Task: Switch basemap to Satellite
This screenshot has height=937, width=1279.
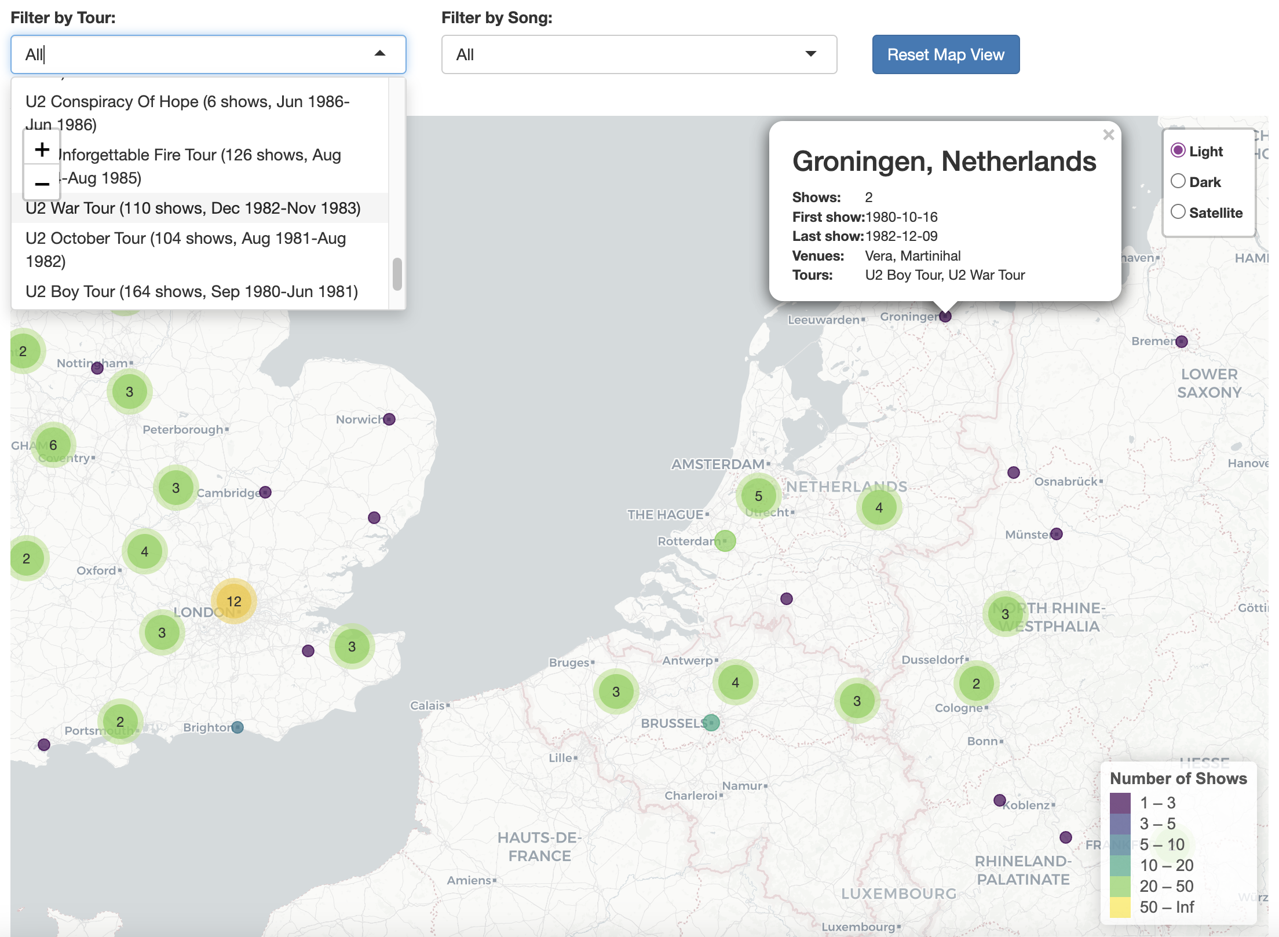Action: [x=1178, y=212]
